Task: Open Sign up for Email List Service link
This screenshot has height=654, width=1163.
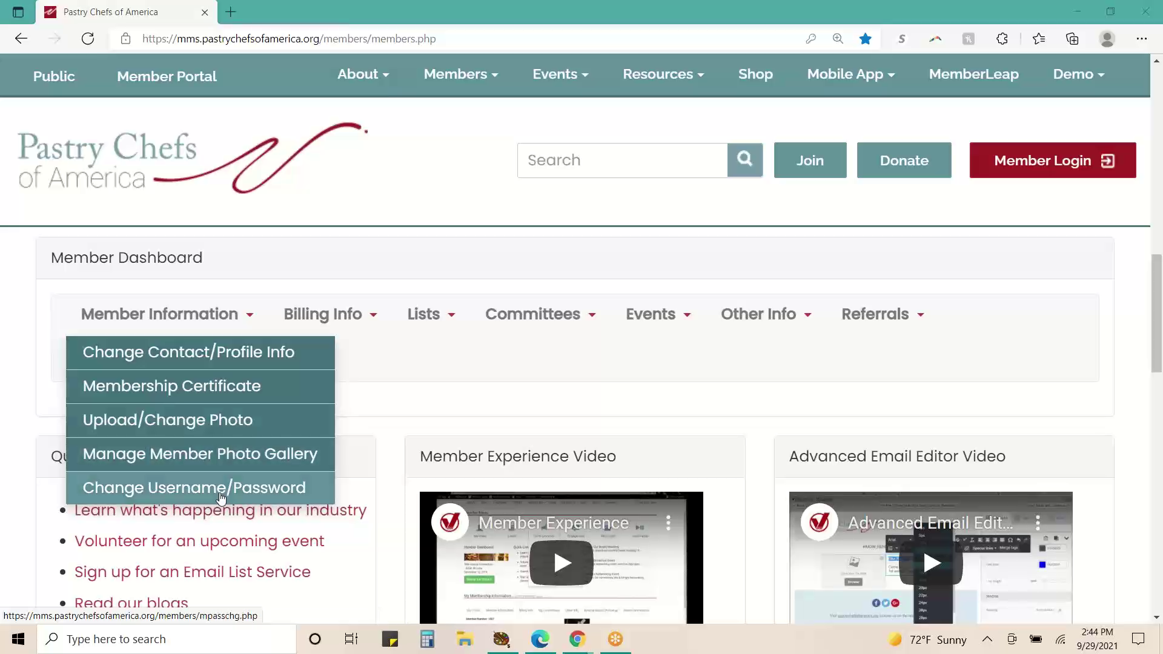Action: pos(193,572)
